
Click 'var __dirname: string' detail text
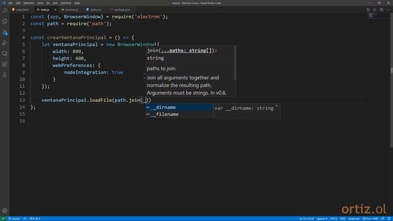click(244, 108)
